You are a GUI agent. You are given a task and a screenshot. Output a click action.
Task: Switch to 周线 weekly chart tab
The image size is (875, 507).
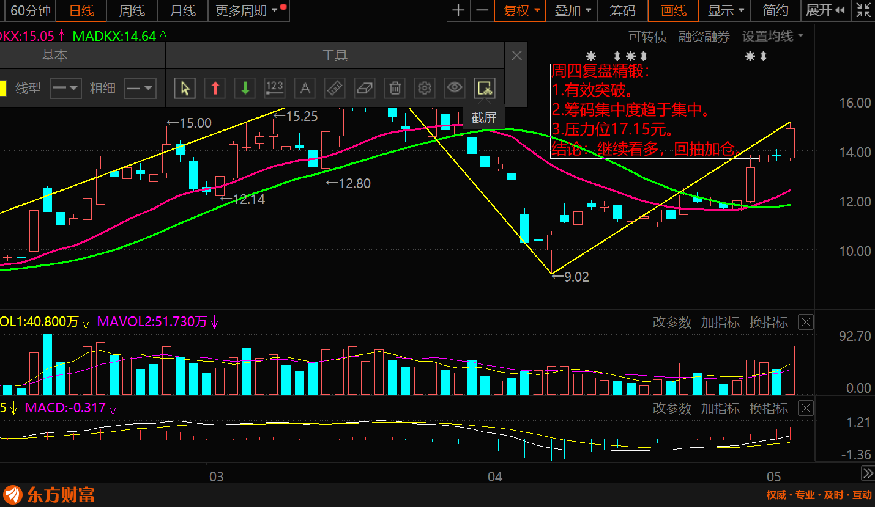pos(132,10)
